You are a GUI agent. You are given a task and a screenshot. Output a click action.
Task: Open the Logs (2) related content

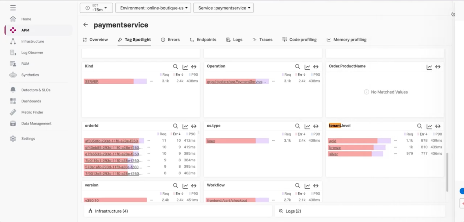[290, 211]
